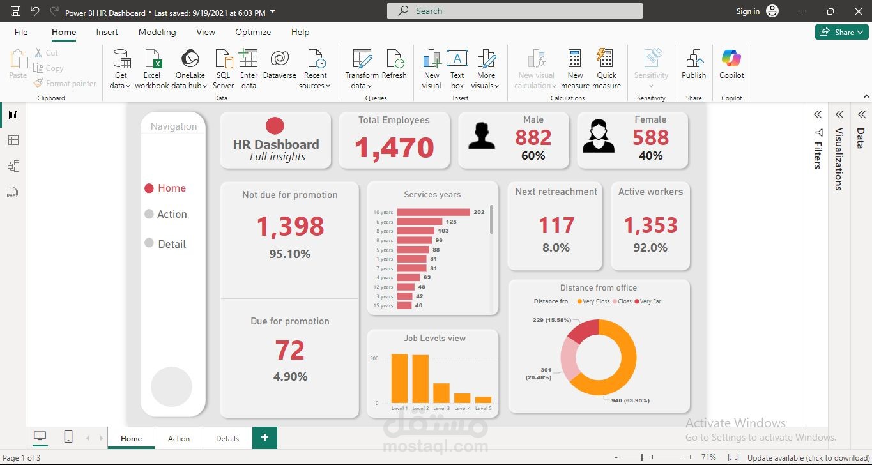872x465 pixels.
Task: Expand the Filters pane
Action: pos(818,114)
